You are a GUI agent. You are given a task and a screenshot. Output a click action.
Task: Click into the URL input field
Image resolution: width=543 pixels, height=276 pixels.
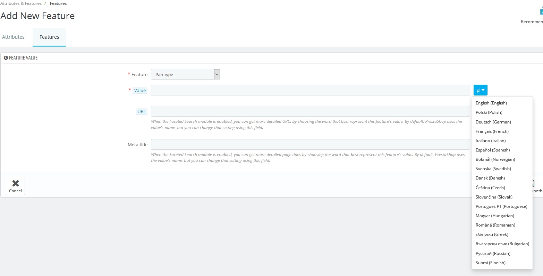[x=311, y=111]
